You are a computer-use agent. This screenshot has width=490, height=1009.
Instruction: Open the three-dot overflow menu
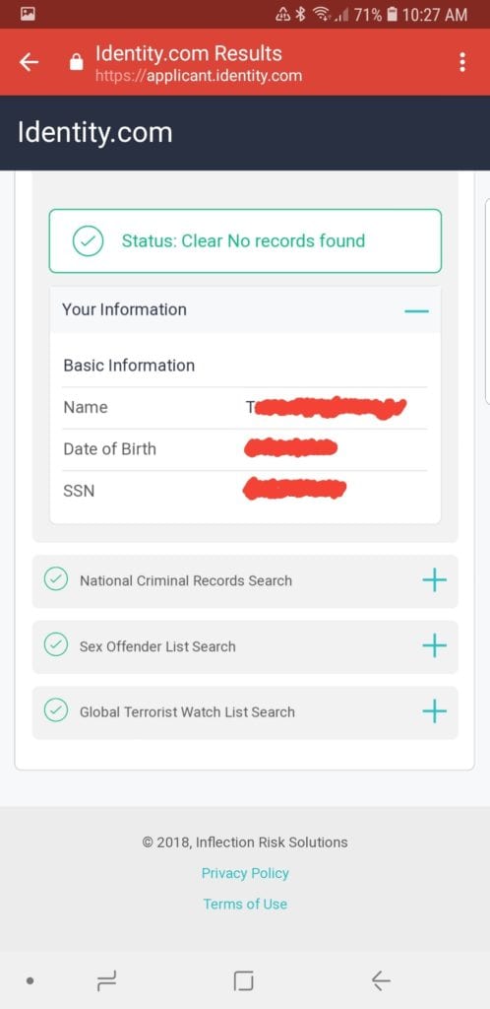461,62
